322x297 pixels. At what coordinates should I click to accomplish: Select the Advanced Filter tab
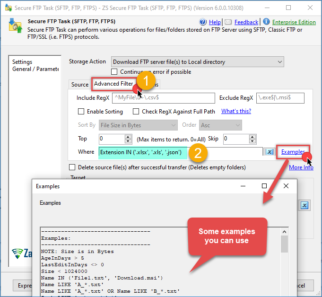pos(113,84)
